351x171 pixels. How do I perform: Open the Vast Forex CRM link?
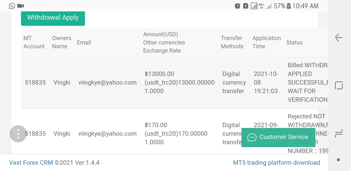31,163
